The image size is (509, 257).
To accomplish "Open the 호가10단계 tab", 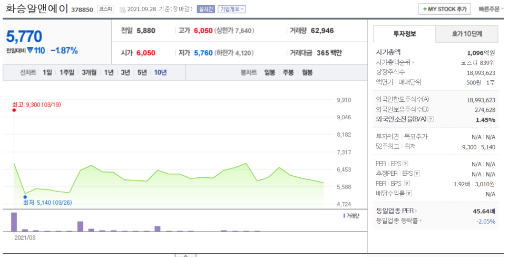I will (x=467, y=34).
